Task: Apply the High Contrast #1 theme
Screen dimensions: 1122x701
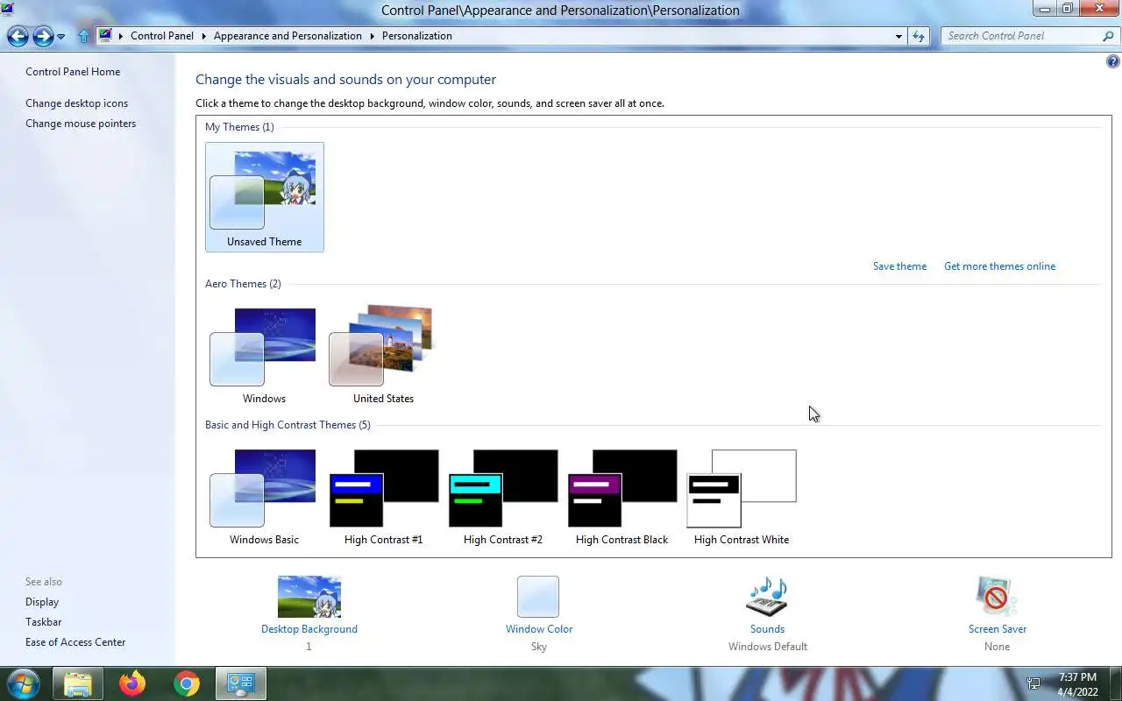Action: (383, 496)
